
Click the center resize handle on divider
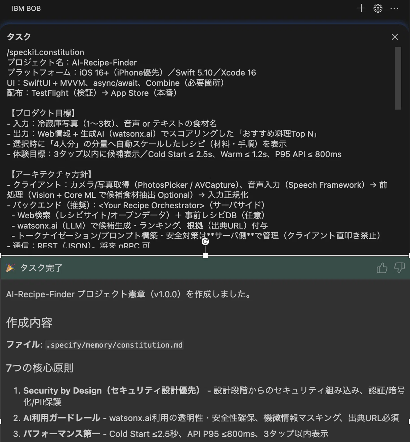pyautogui.click(x=205, y=256)
